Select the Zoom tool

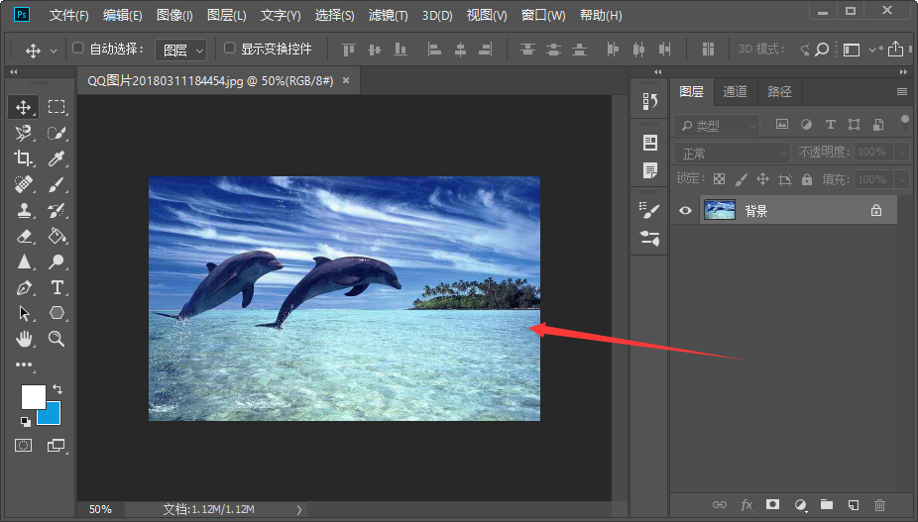point(57,338)
